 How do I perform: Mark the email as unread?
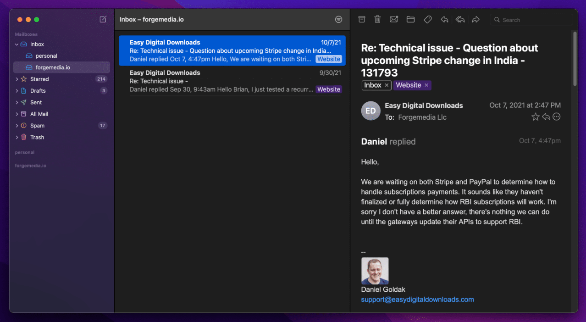coord(394,19)
